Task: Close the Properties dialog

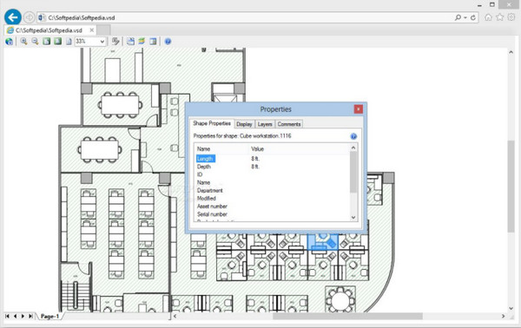Action: [x=358, y=108]
